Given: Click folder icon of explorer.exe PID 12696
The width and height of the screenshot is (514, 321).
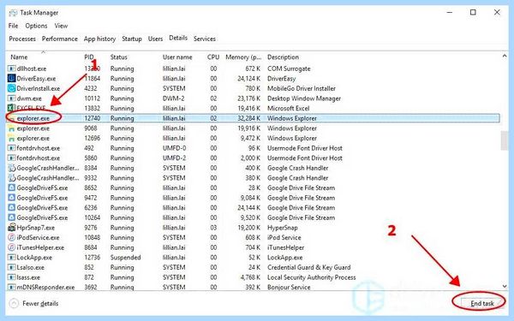Looking at the screenshot, I should (12, 138).
